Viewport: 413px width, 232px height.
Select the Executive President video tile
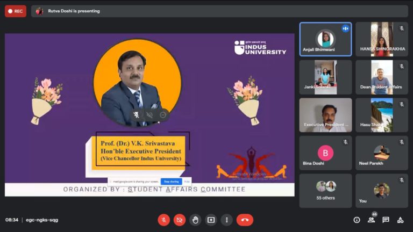coord(325,115)
